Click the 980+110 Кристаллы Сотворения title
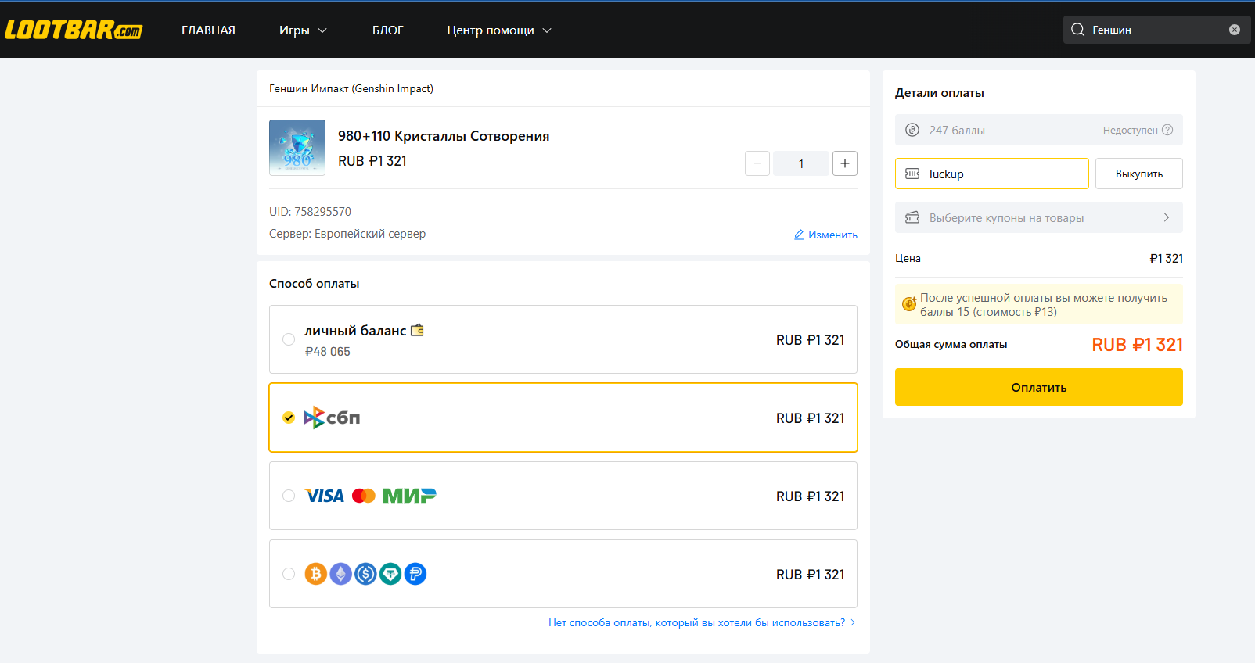This screenshot has height=663, width=1255. (x=444, y=136)
